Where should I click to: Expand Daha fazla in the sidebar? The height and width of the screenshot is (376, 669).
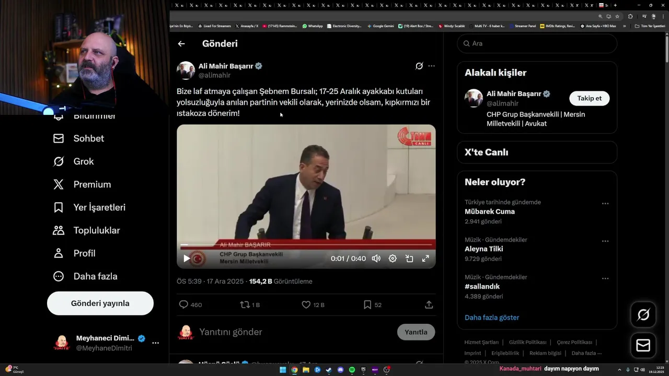coord(85,276)
